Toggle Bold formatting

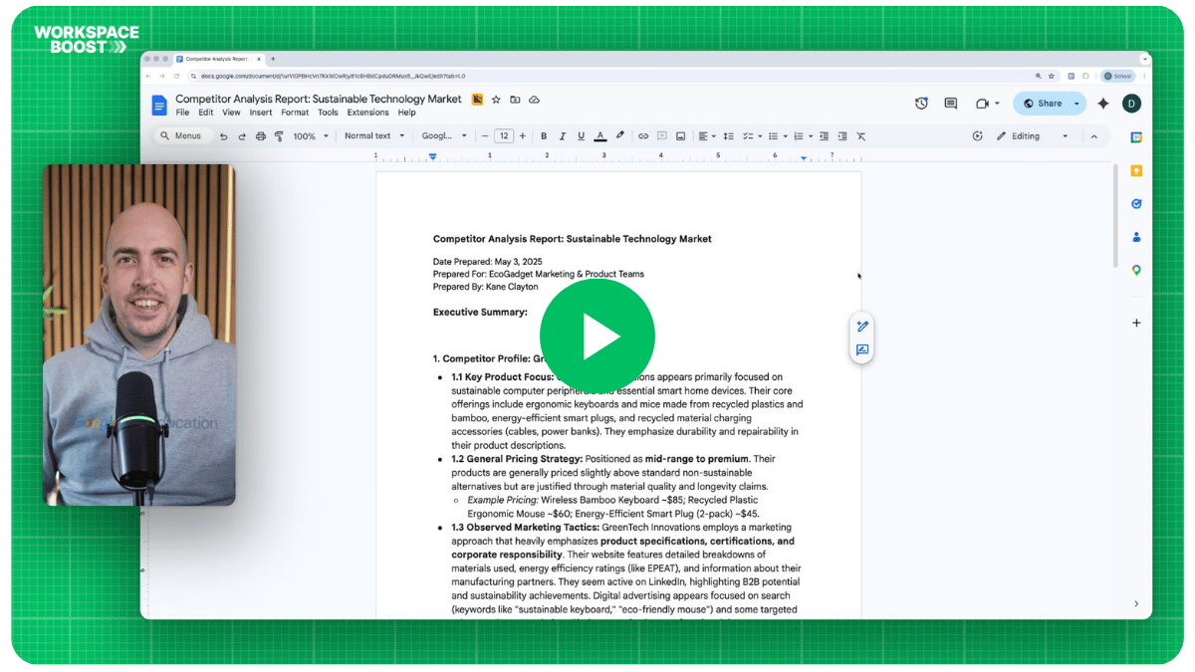(544, 136)
